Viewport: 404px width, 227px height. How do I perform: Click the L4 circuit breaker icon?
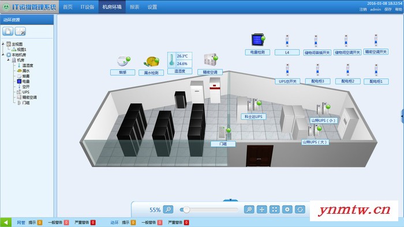click(x=287, y=41)
